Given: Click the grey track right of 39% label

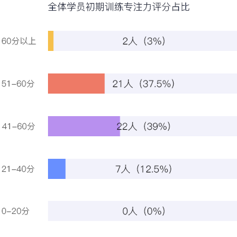Looking at the screenshot, I should (204, 126).
